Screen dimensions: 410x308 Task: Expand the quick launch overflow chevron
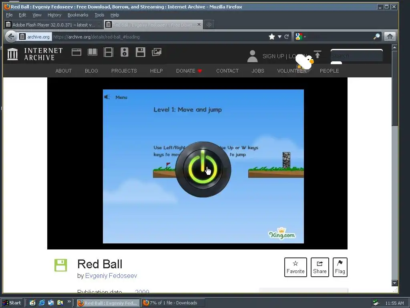[x=69, y=302]
